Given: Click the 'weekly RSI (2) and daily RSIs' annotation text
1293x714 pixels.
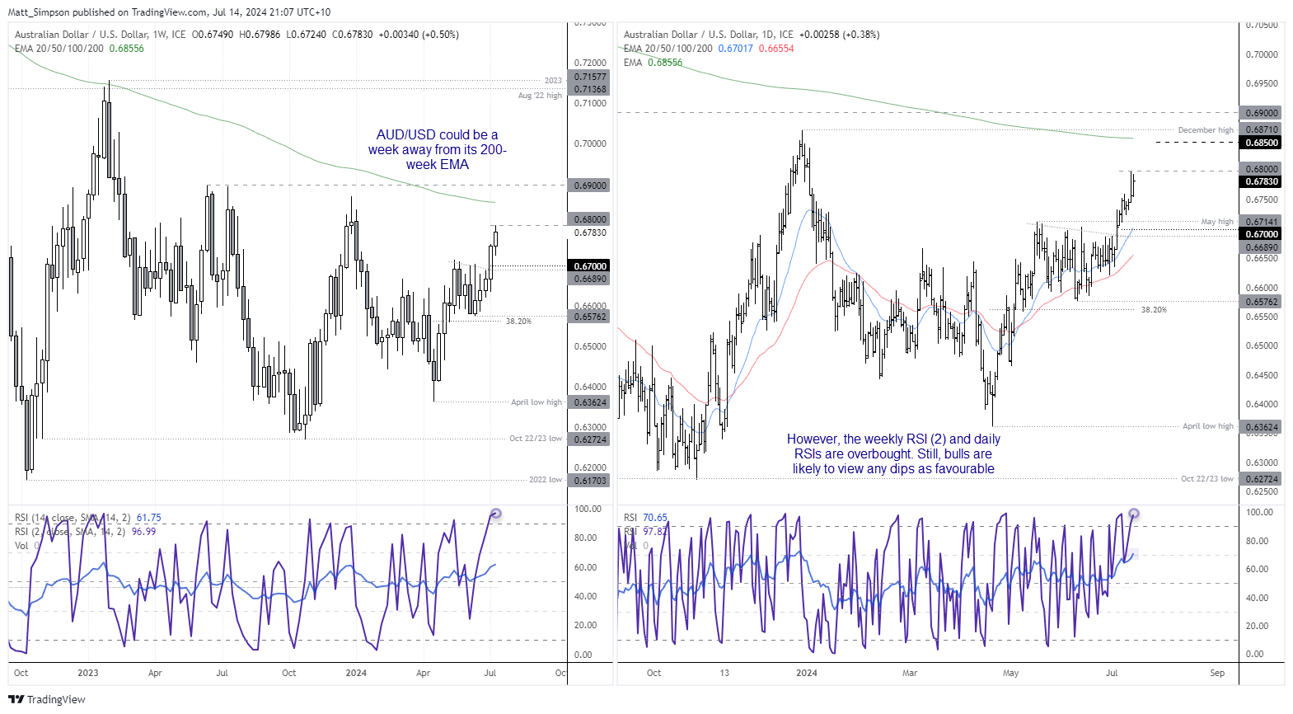Looking at the screenshot, I should [x=893, y=453].
